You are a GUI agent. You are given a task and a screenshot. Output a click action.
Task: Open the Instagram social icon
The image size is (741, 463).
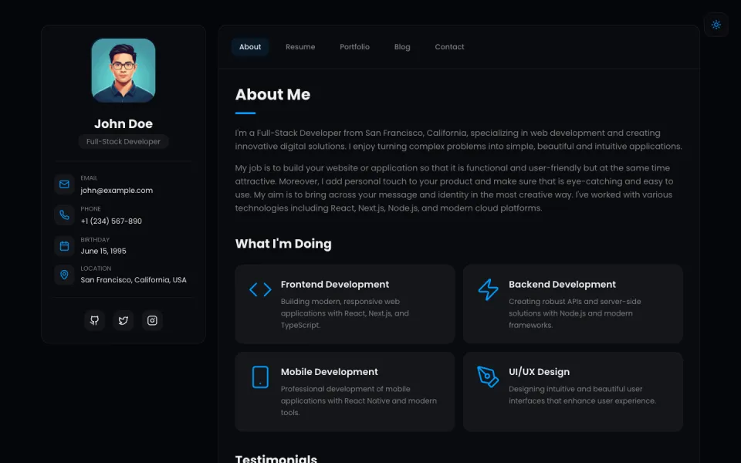pyautogui.click(x=152, y=320)
